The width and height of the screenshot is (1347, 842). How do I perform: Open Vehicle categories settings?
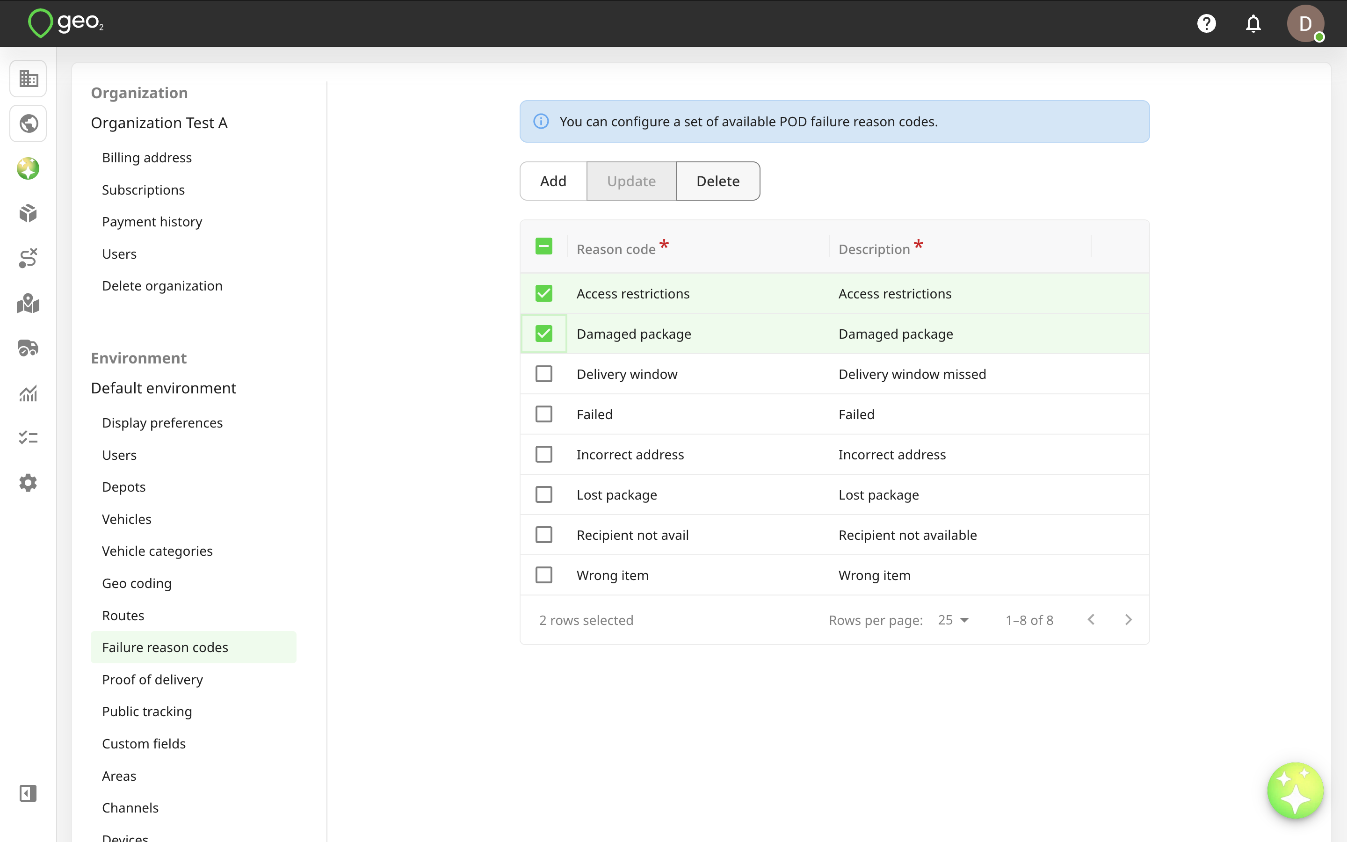tap(157, 551)
